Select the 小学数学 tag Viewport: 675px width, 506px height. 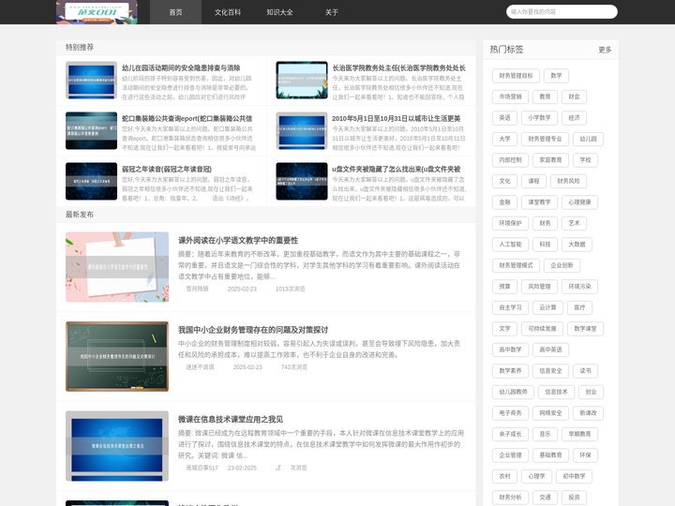click(x=539, y=118)
